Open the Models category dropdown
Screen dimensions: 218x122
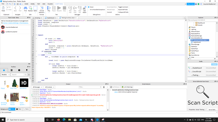click(5, 75)
